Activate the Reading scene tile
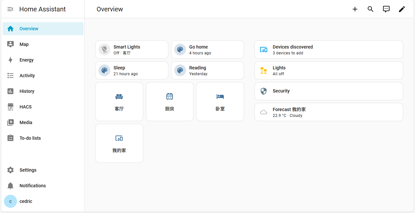 [207, 70]
